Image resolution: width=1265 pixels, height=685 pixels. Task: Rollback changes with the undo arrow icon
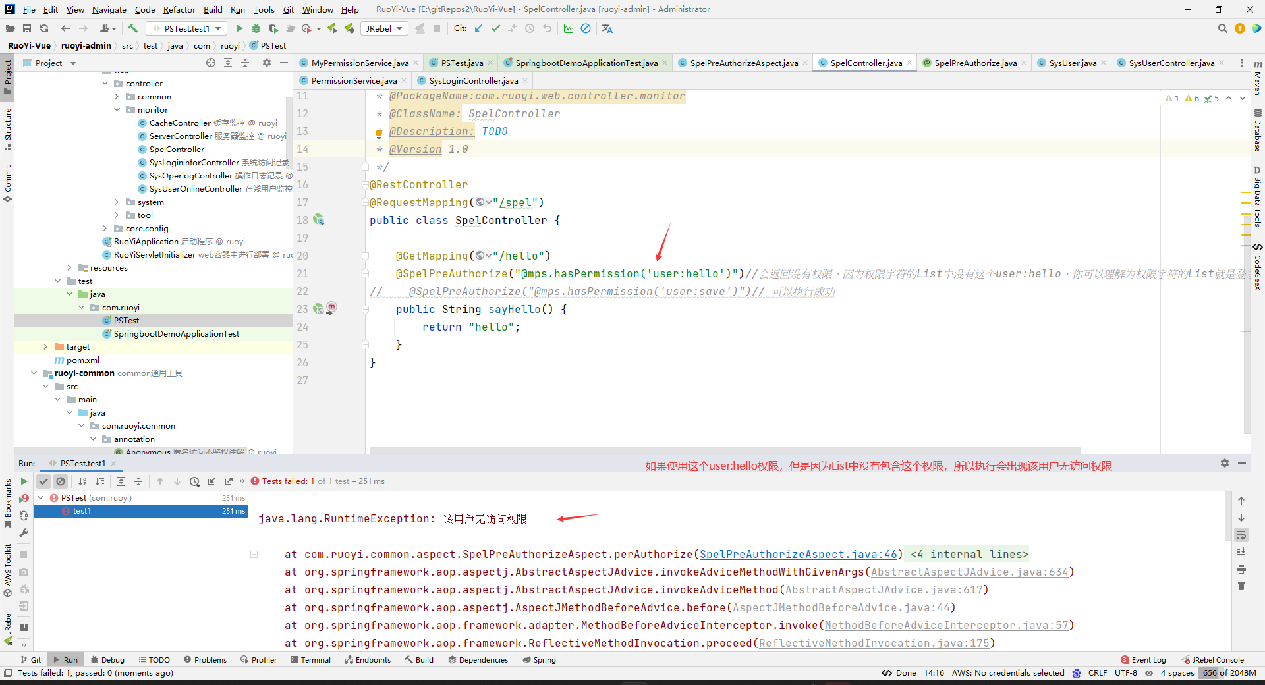[x=547, y=28]
